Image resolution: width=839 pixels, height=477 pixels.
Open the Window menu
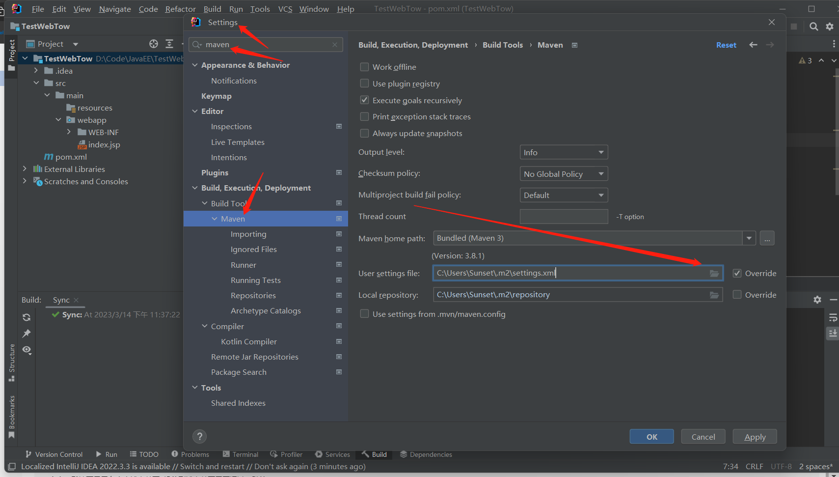[x=314, y=9]
